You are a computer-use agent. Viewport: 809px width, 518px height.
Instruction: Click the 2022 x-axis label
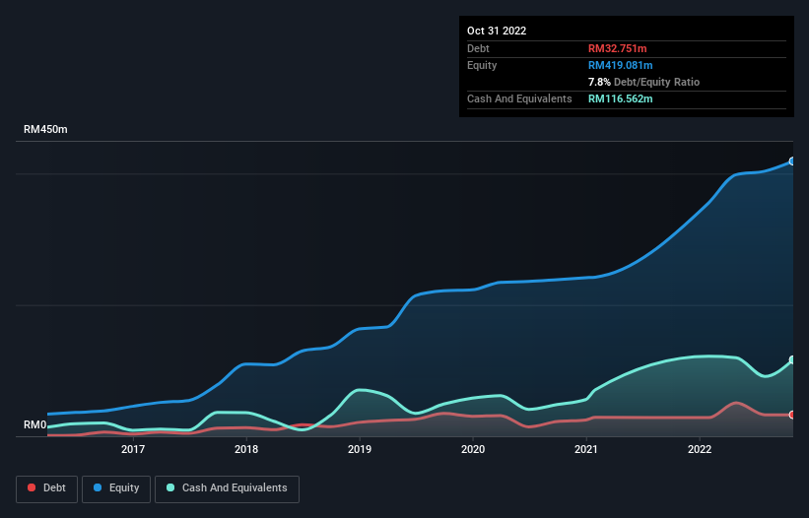tap(700, 449)
